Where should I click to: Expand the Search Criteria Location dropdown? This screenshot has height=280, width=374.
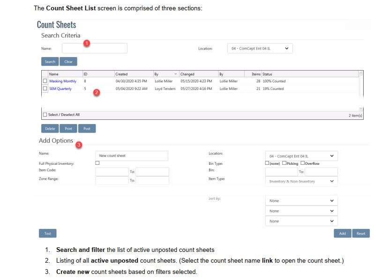point(260,48)
